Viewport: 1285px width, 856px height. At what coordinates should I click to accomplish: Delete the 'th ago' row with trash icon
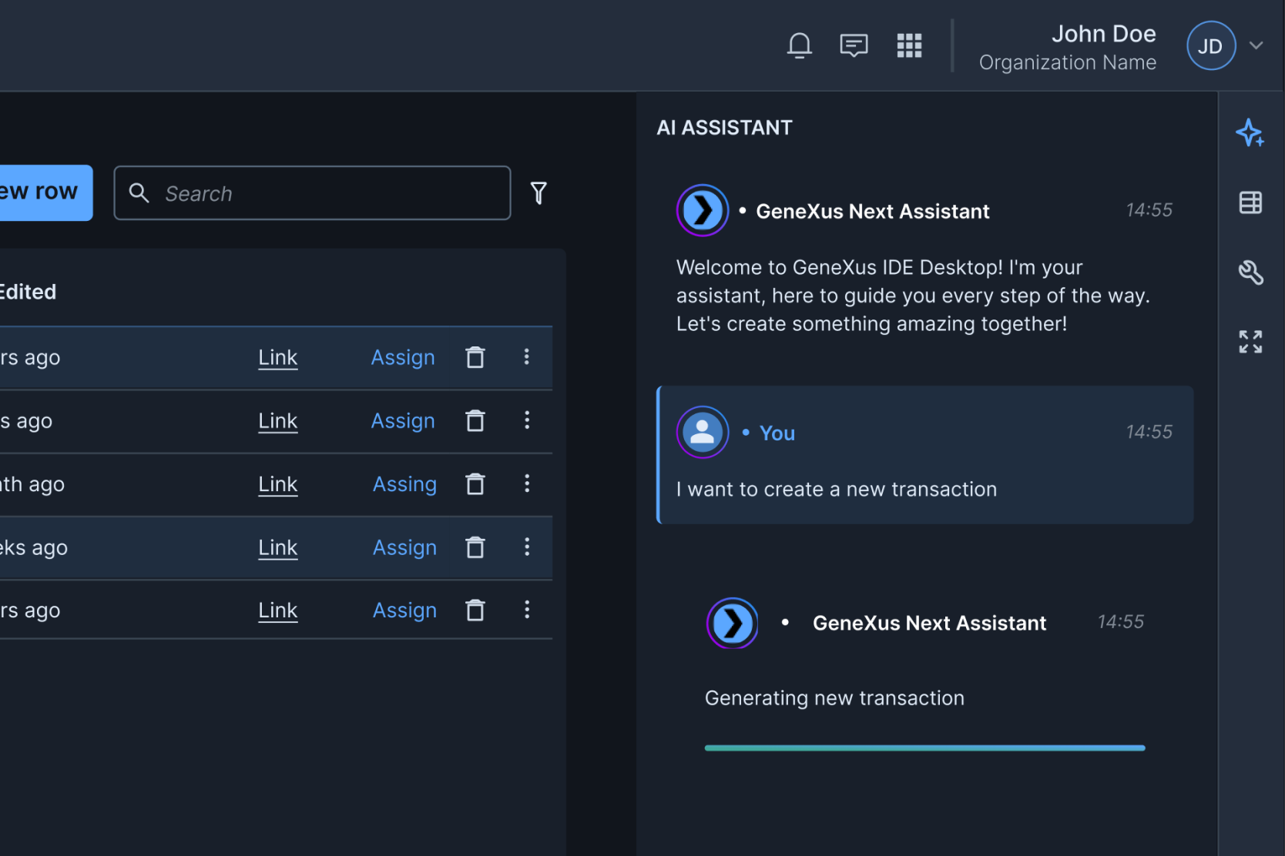click(475, 483)
